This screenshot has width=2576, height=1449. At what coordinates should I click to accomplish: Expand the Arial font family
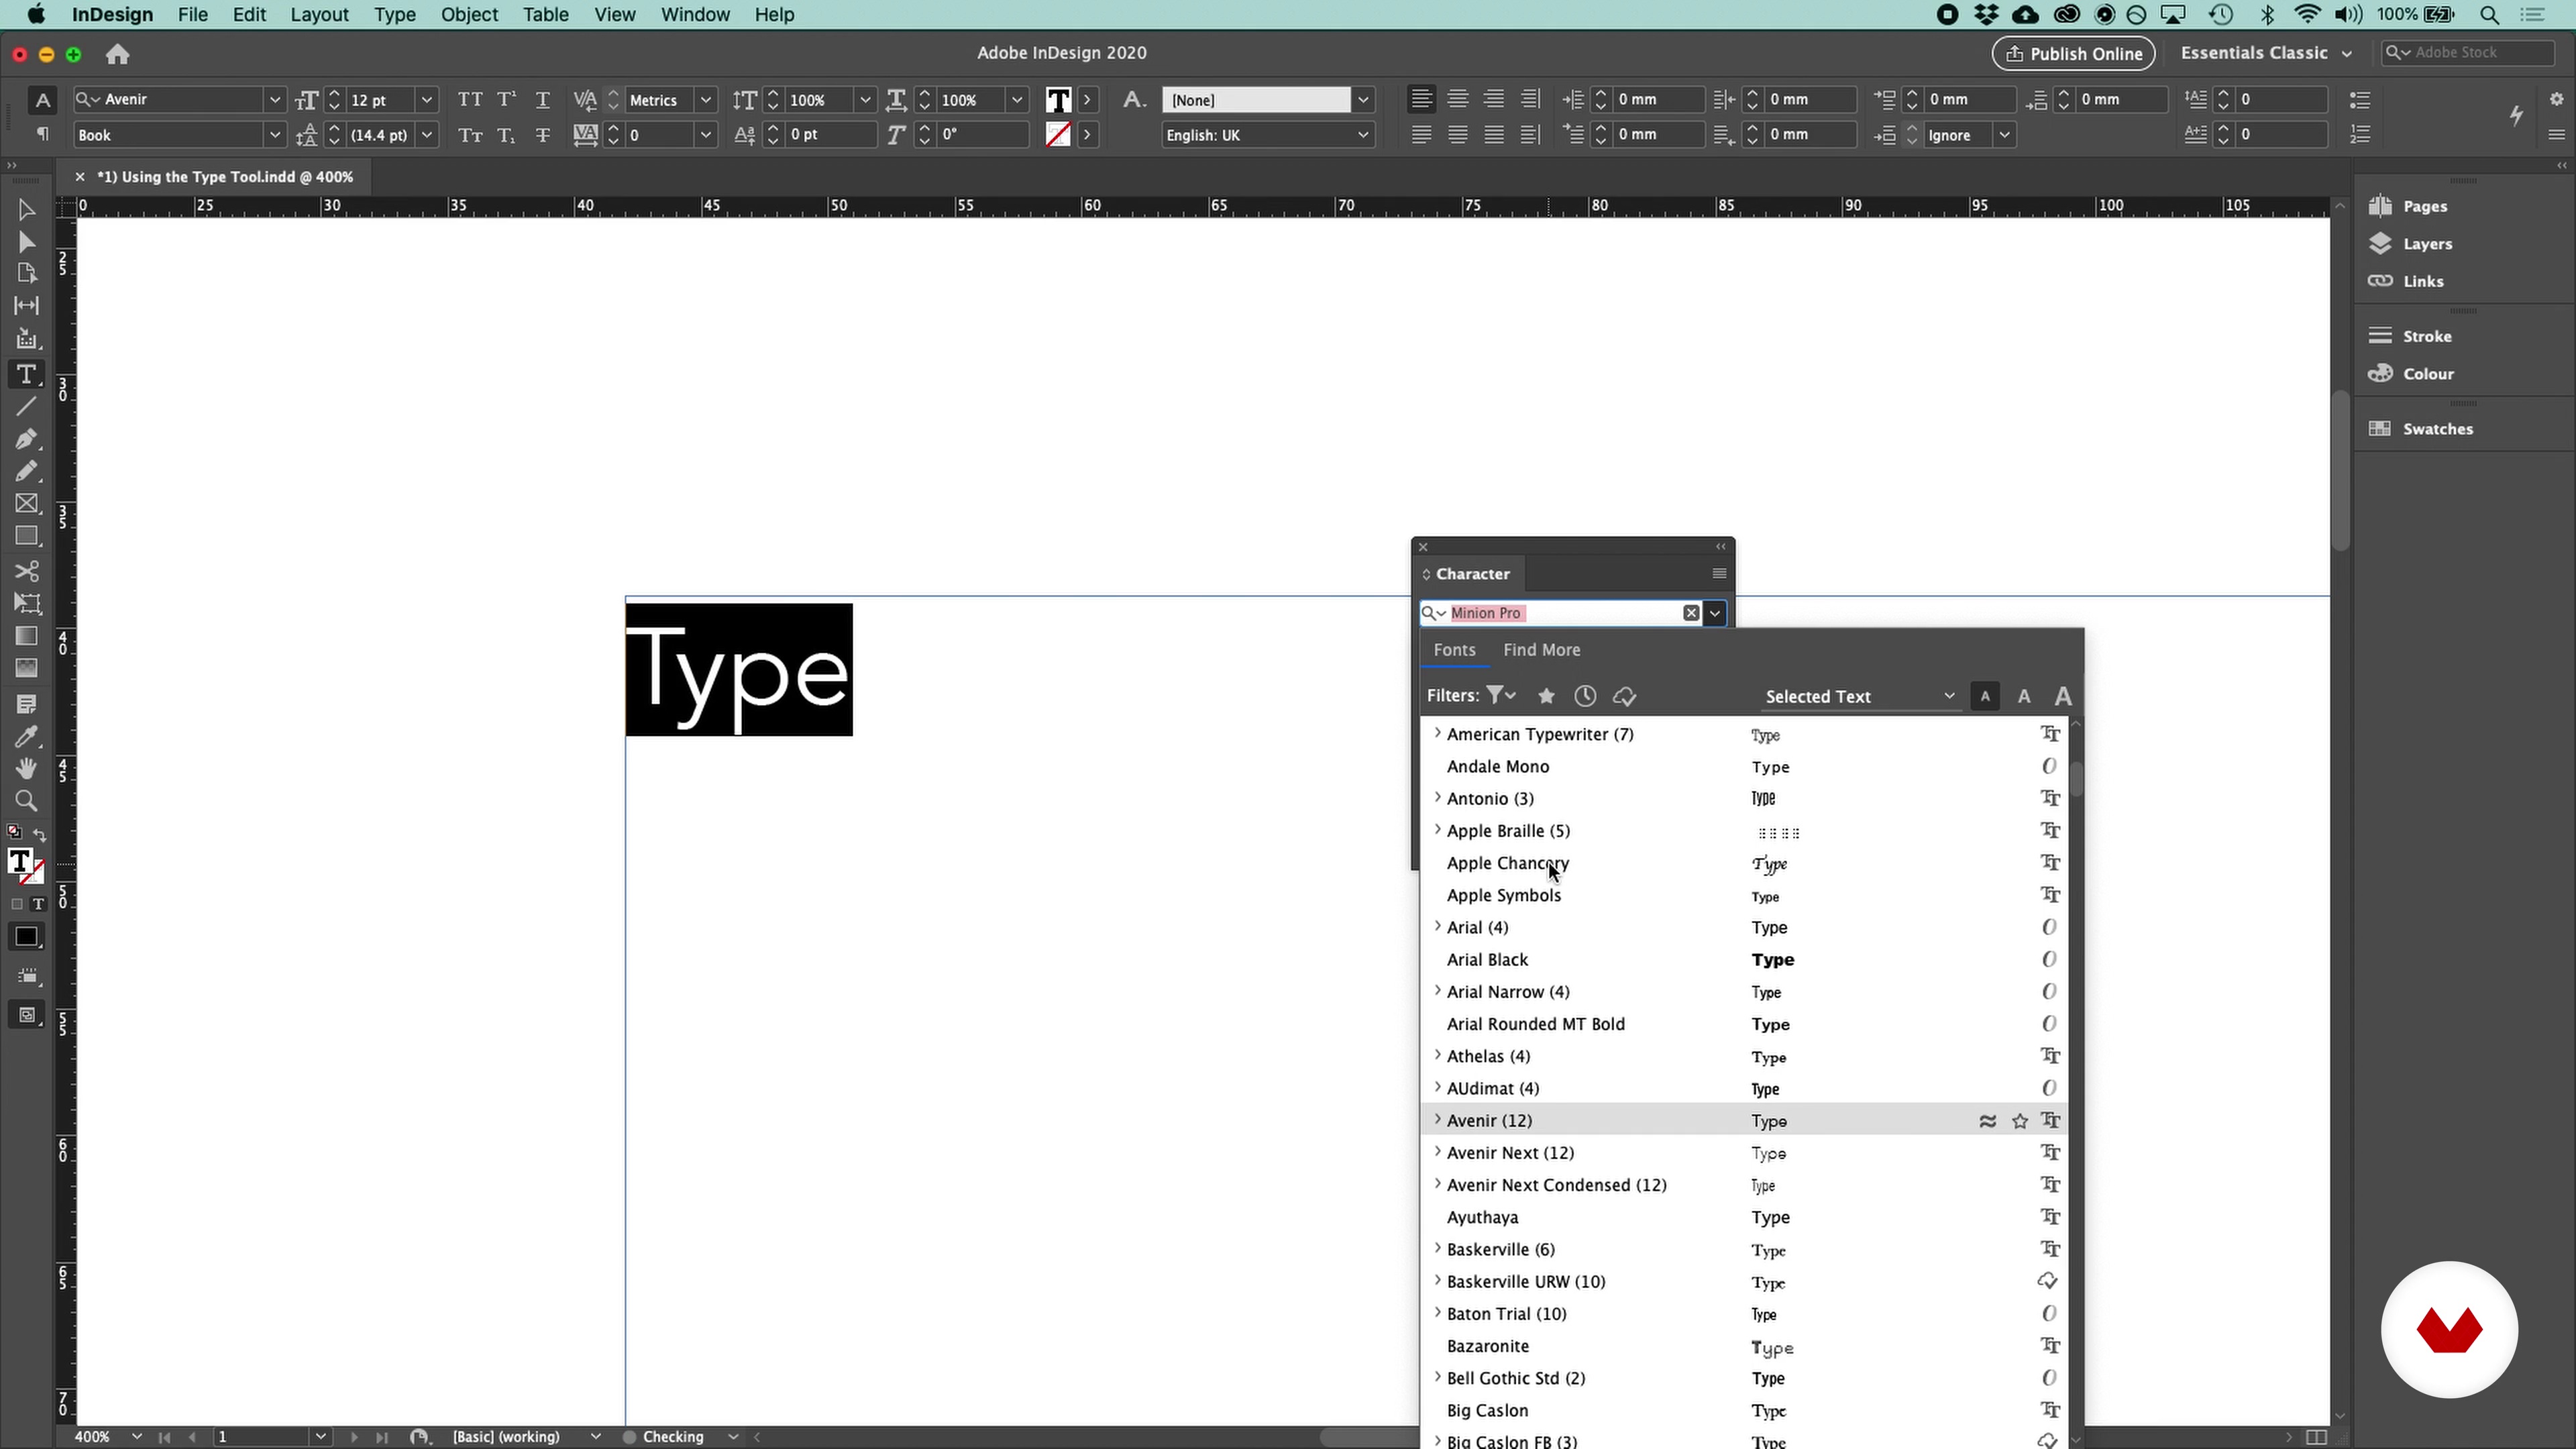1438,926
